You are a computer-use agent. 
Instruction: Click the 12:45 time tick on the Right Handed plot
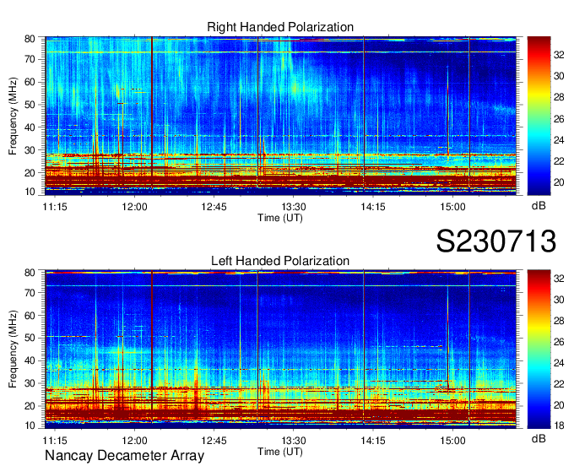[214, 207]
